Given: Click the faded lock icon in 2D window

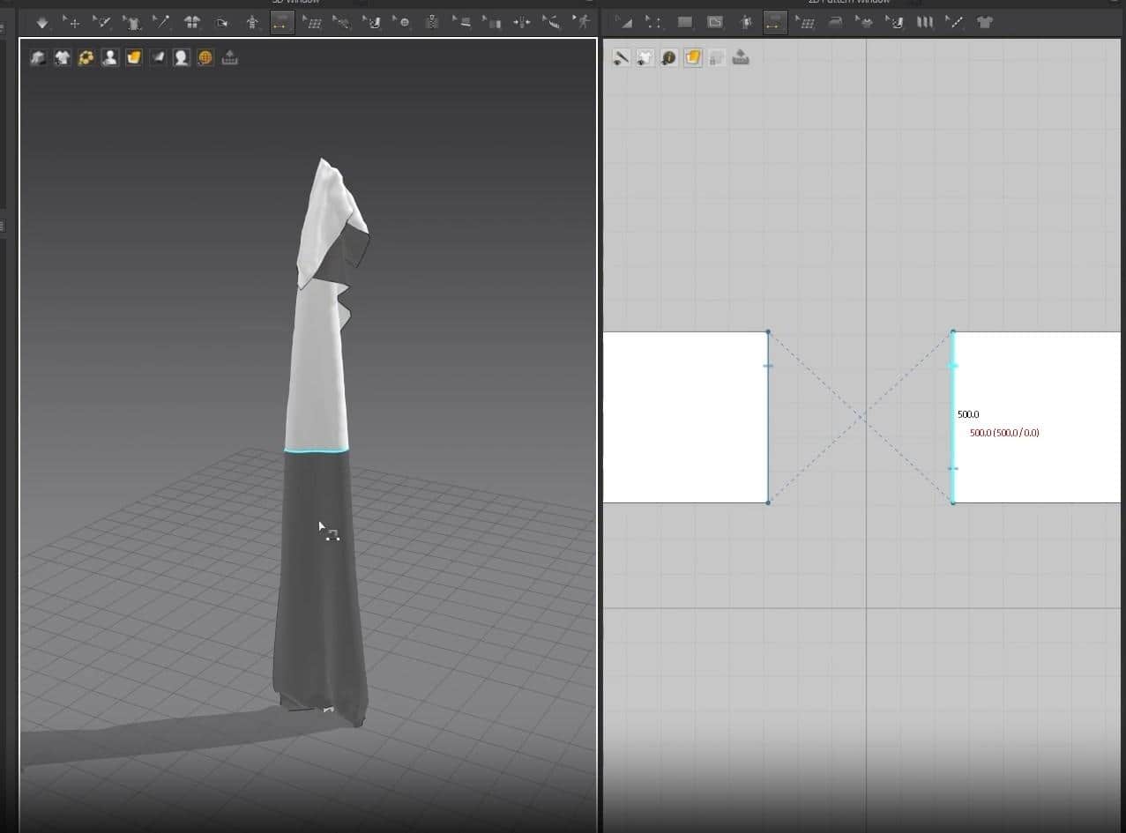Looking at the screenshot, I should (717, 58).
